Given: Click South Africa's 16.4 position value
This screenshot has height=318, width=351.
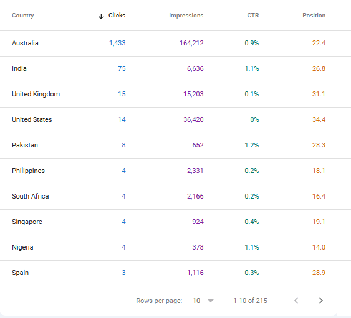Looking at the screenshot, I should 319,196.
